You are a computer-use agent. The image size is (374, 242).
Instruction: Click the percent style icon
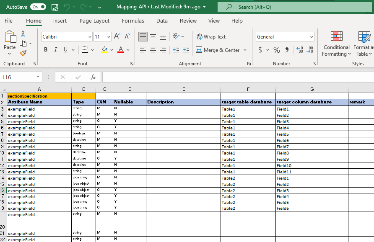(277, 50)
